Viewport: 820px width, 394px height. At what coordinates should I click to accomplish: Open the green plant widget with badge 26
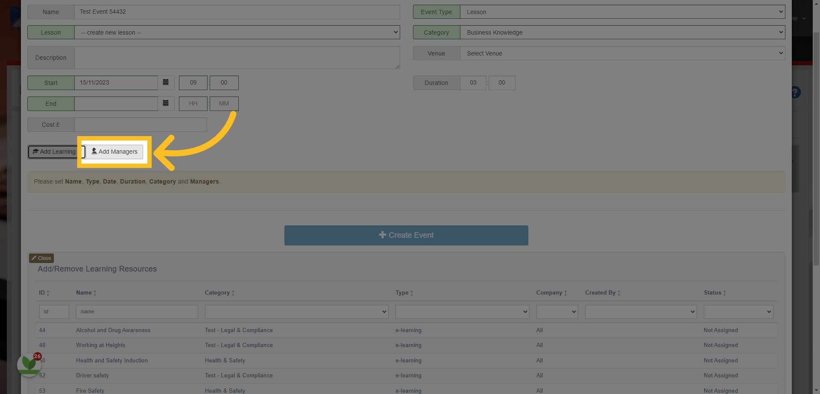[x=29, y=364]
